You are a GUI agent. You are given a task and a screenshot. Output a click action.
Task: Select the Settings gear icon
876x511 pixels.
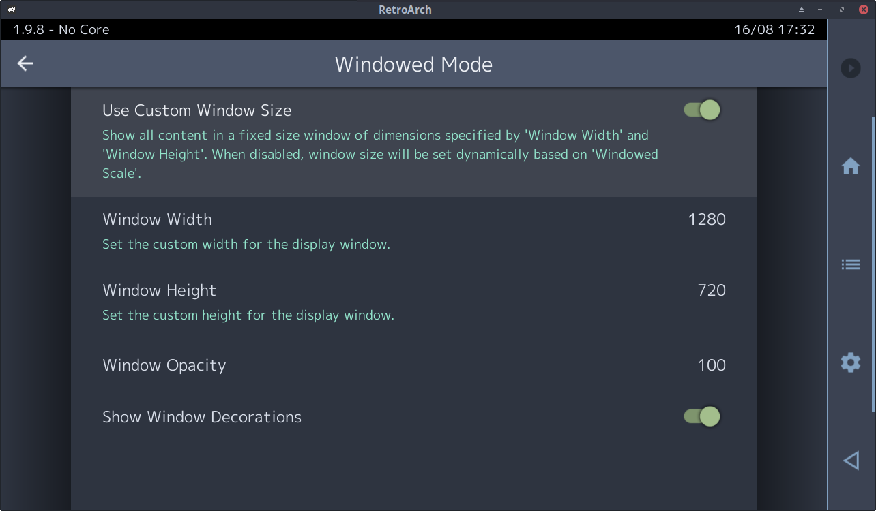[x=850, y=362]
